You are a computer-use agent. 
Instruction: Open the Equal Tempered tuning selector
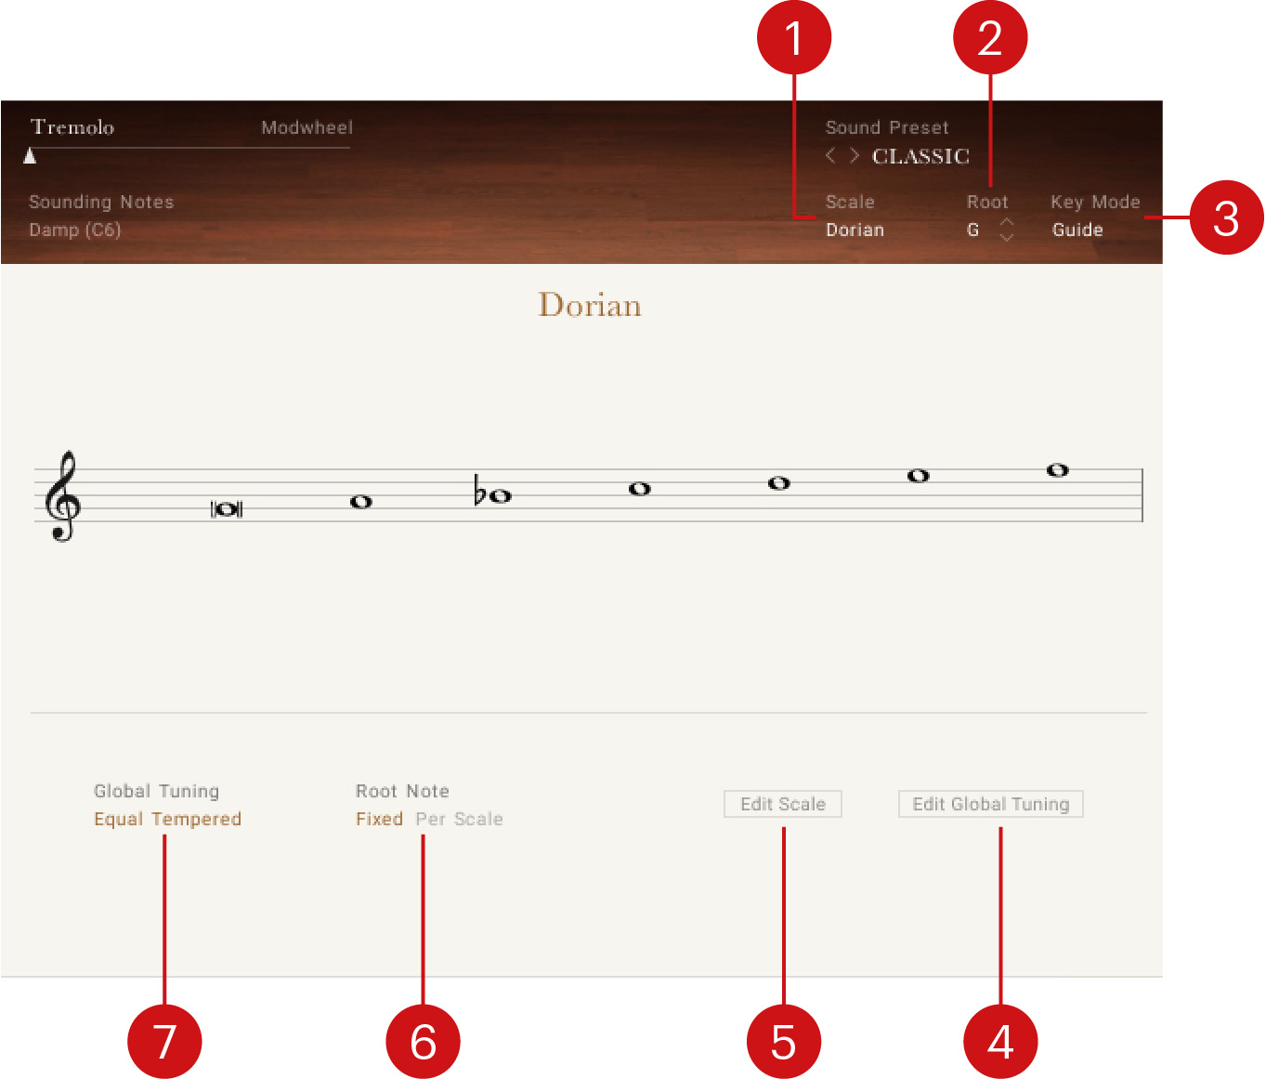pyautogui.click(x=167, y=819)
